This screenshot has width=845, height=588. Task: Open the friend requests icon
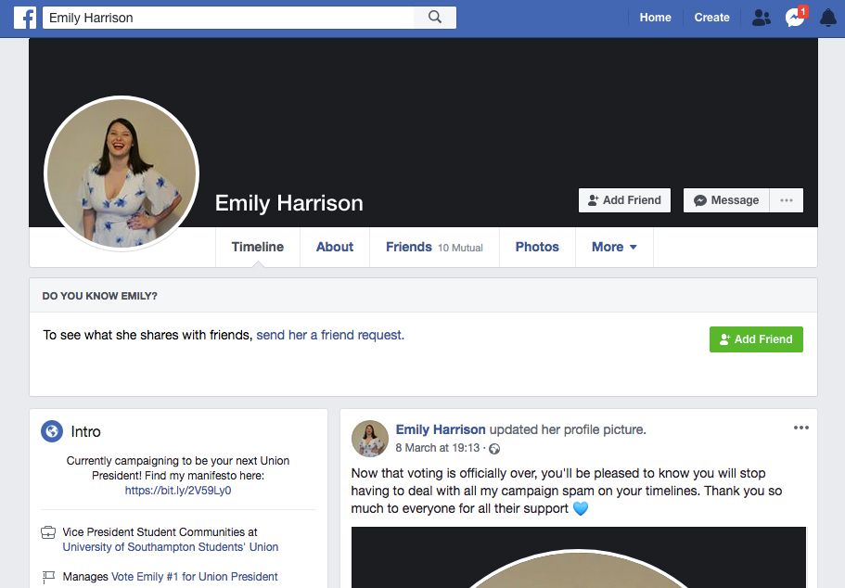coord(761,18)
